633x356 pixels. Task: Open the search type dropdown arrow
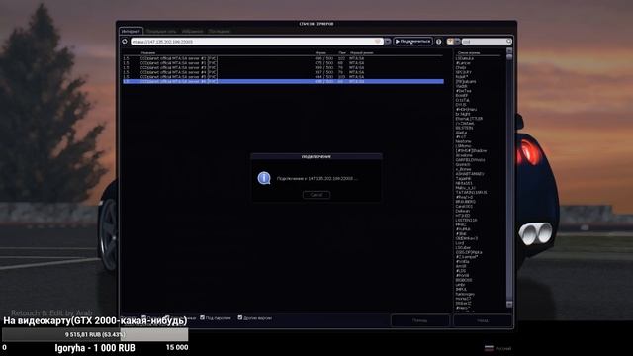coord(457,42)
